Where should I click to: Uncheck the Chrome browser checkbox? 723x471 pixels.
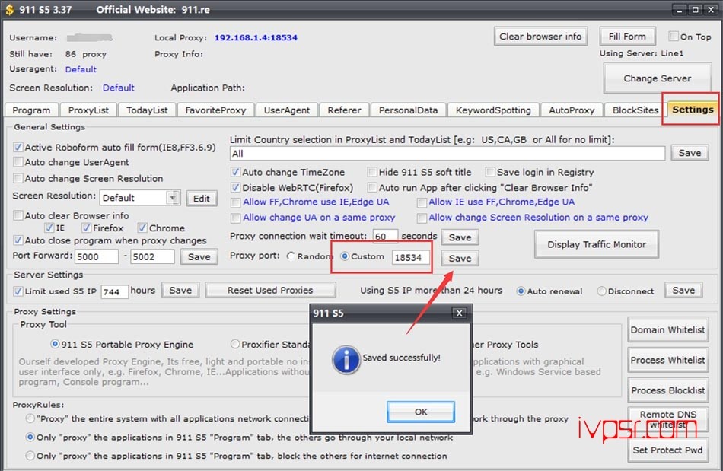(142, 228)
